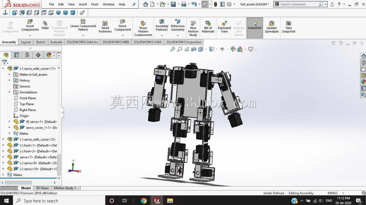This screenshot has height=205, width=366.
Task: Click the Insert Components tool
Action: click(x=30, y=25)
